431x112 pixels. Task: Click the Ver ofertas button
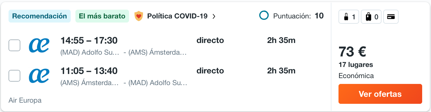[x=380, y=94]
